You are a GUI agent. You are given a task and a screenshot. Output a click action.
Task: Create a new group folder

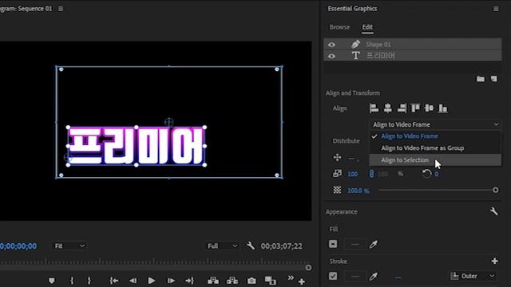pyautogui.click(x=481, y=79)
